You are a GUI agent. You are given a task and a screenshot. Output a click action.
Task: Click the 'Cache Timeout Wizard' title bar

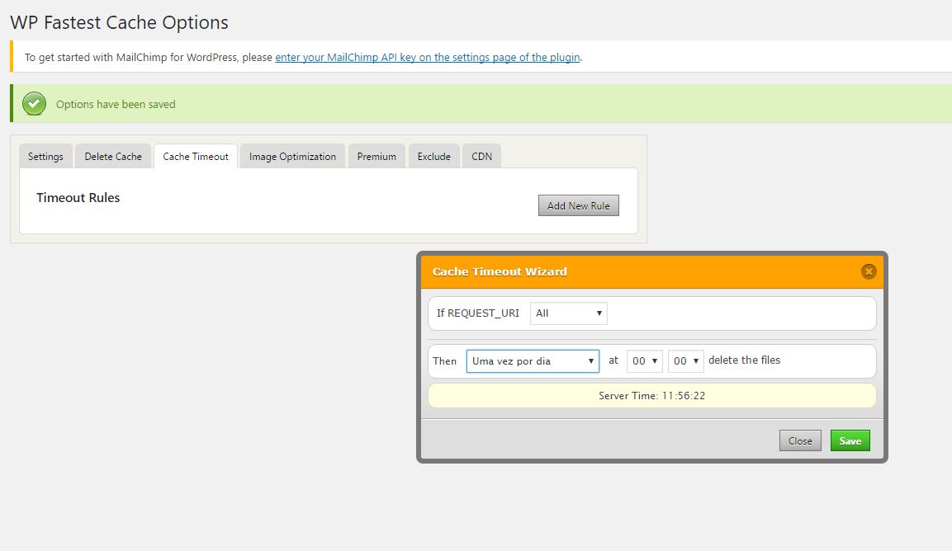click(652, 271)
